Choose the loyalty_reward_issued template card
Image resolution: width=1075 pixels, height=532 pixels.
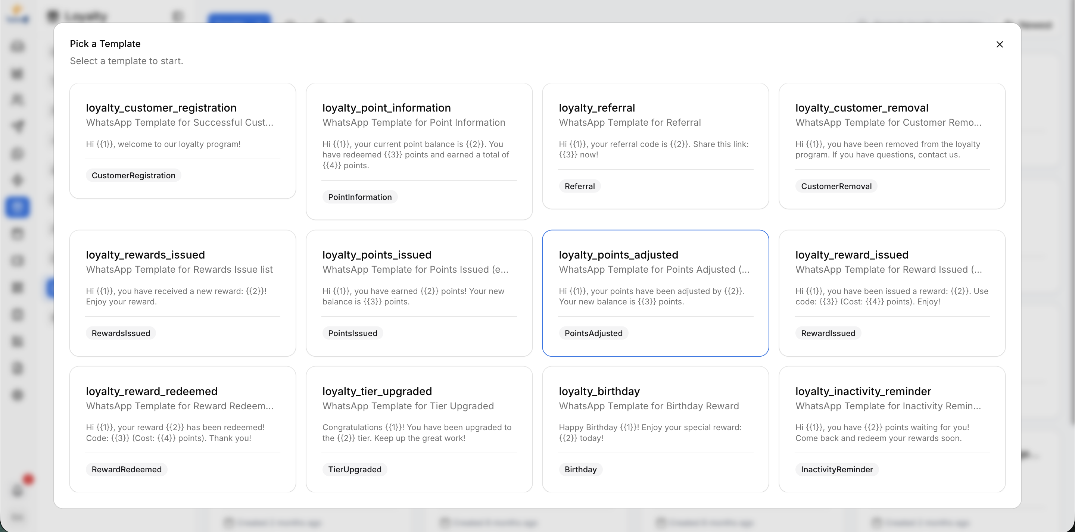coord(892,293)
